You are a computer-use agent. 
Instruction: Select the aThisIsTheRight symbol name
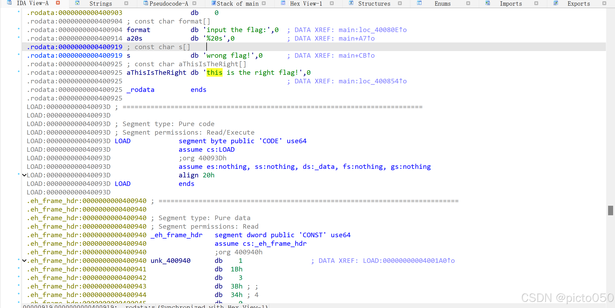click(156, 72)
